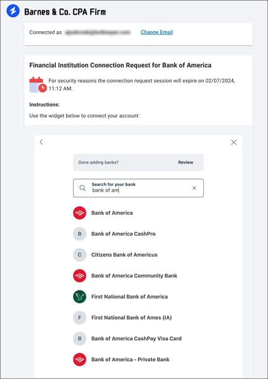
Task: Click the C icon for Citizens Bank
Action: (x=79, y=255)
